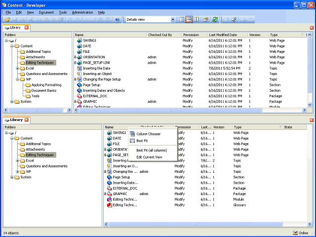Expand the System folder in lower tree

point(12,177)
